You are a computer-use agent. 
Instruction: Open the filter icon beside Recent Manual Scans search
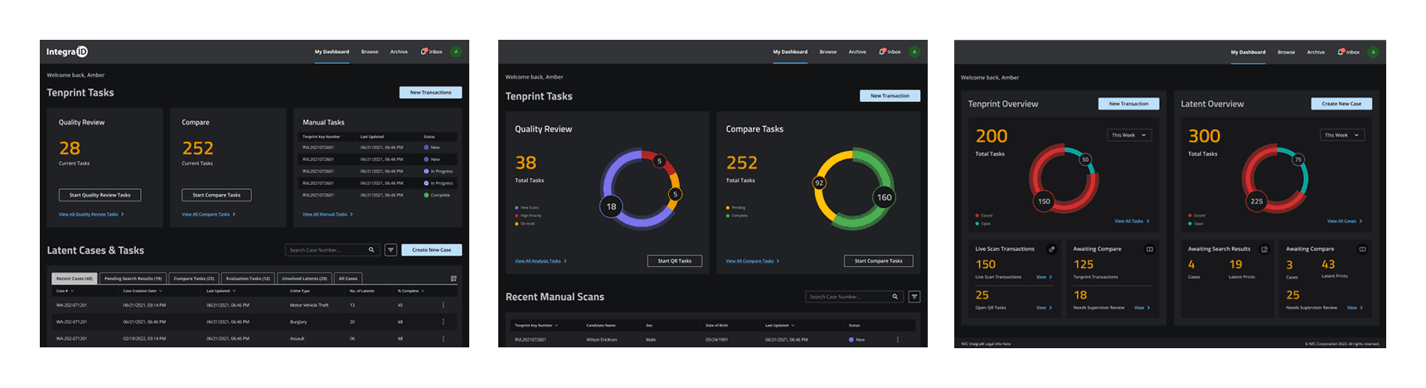click(x=914, y=297)
